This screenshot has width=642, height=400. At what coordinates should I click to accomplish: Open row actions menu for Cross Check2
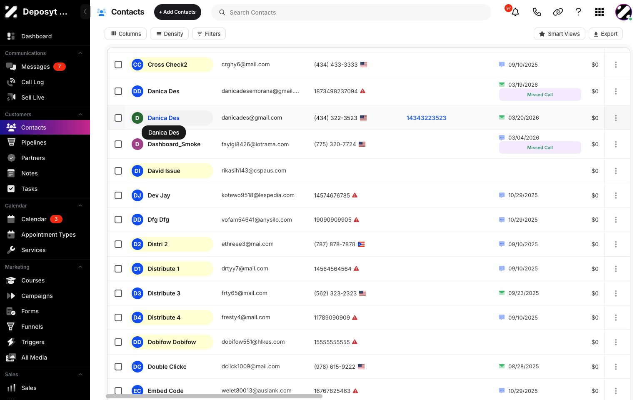tap(616, 65)
